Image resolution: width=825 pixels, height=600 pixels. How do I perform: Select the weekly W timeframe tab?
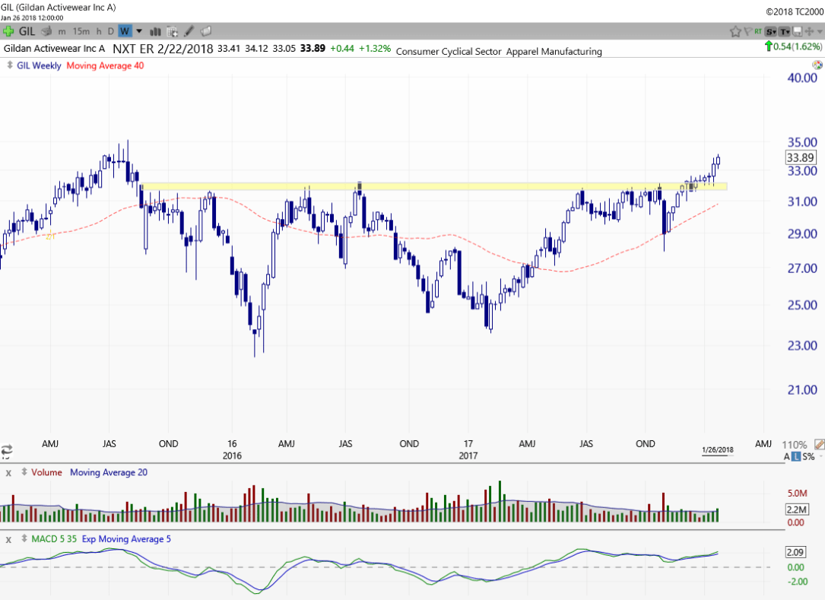125,31
